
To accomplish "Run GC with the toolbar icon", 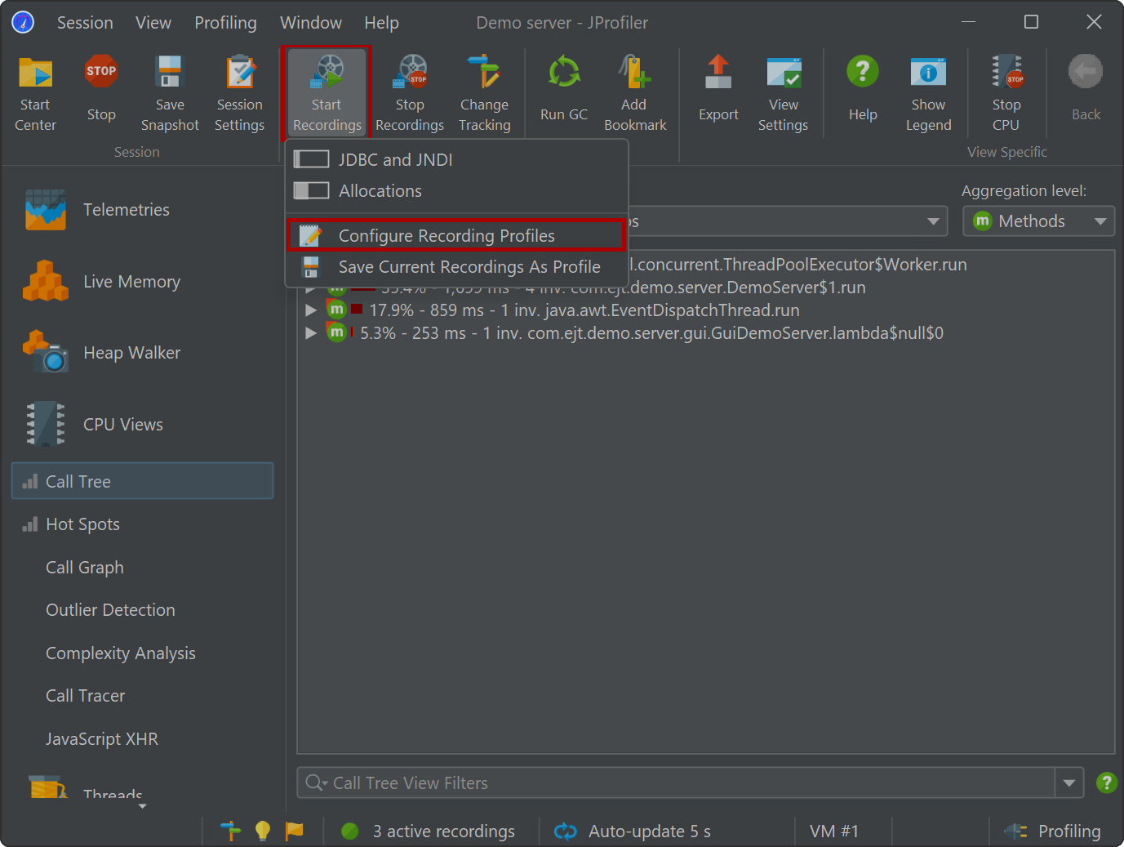I will coord(563,89).
